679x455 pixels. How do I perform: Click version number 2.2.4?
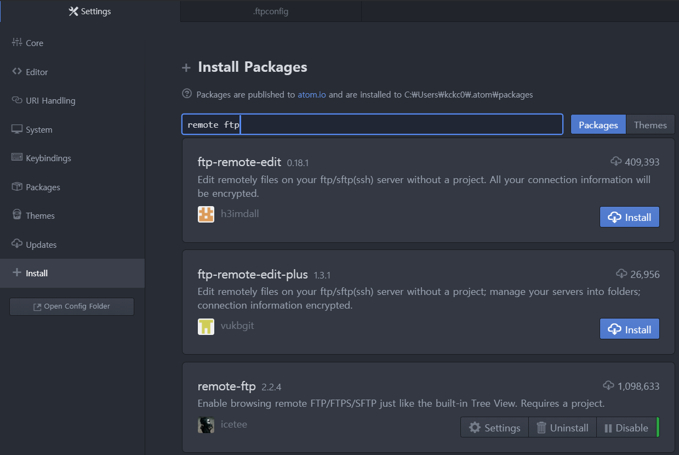(x=271, y=388)
